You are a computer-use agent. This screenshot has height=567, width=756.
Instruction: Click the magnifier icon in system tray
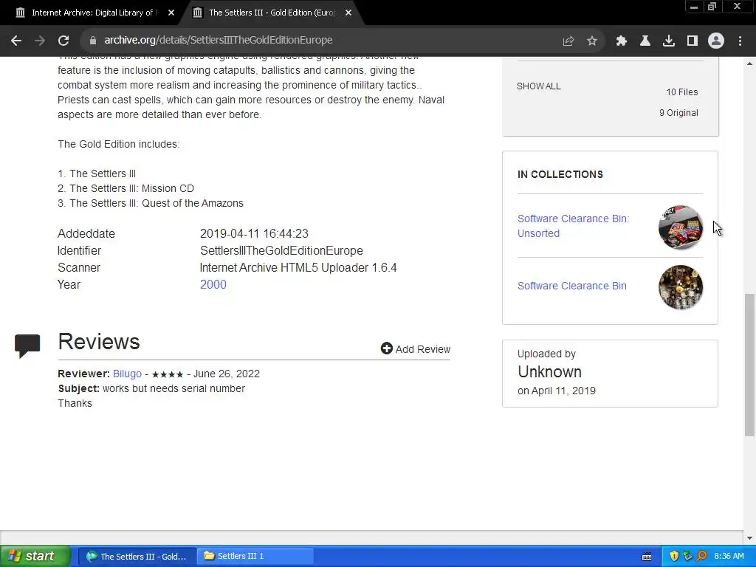click(702, 557)
